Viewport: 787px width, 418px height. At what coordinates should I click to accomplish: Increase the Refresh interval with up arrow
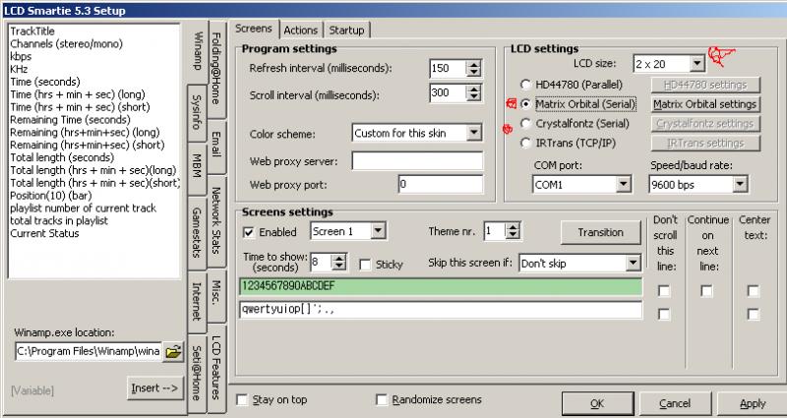tap(474, 64)
